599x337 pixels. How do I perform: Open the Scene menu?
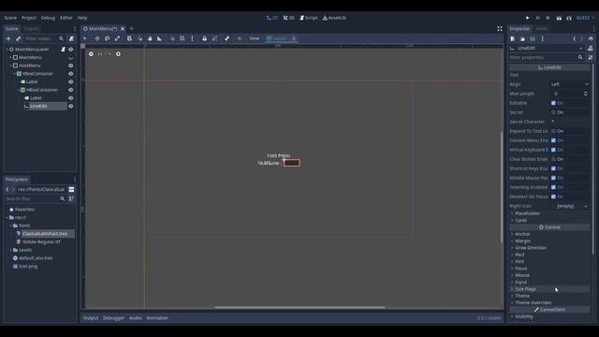coord(10,18)
